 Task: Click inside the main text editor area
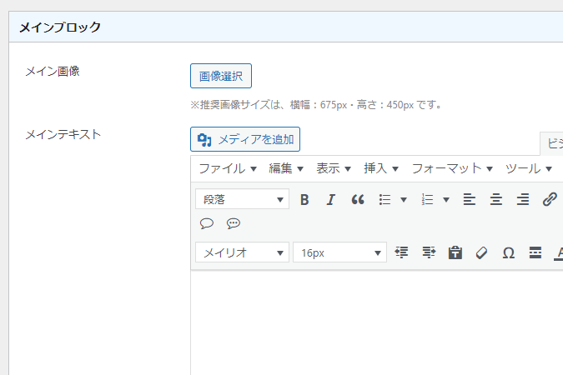(377, 323)
